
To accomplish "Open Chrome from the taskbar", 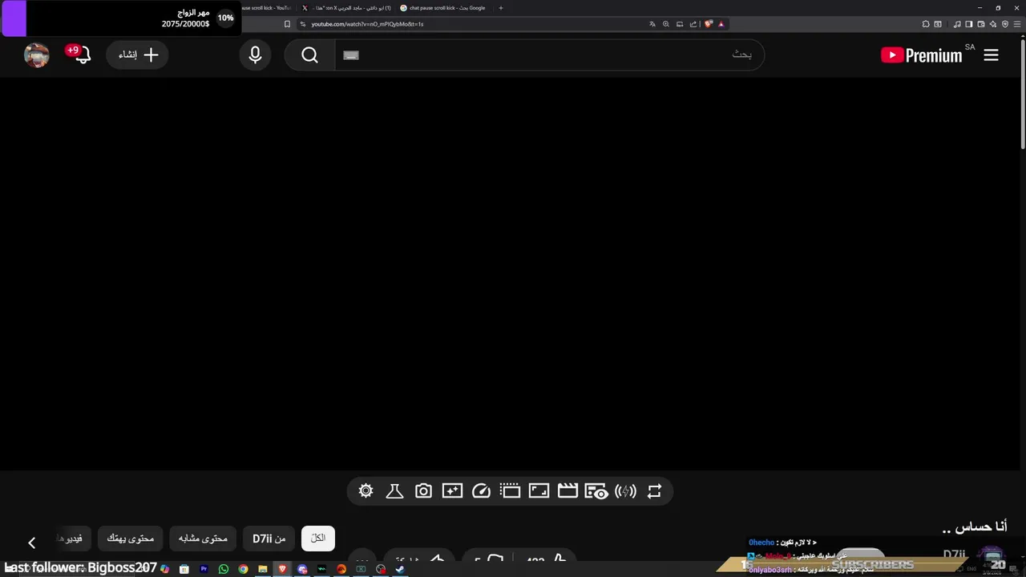I will tap(243, 569).
